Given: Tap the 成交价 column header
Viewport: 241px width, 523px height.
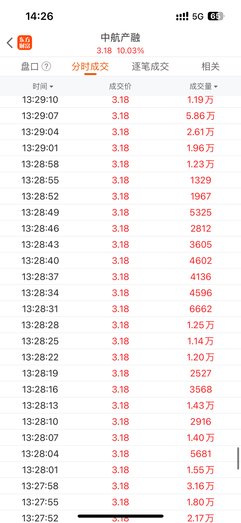Looking at the screenshot, I should click(120, 86).
